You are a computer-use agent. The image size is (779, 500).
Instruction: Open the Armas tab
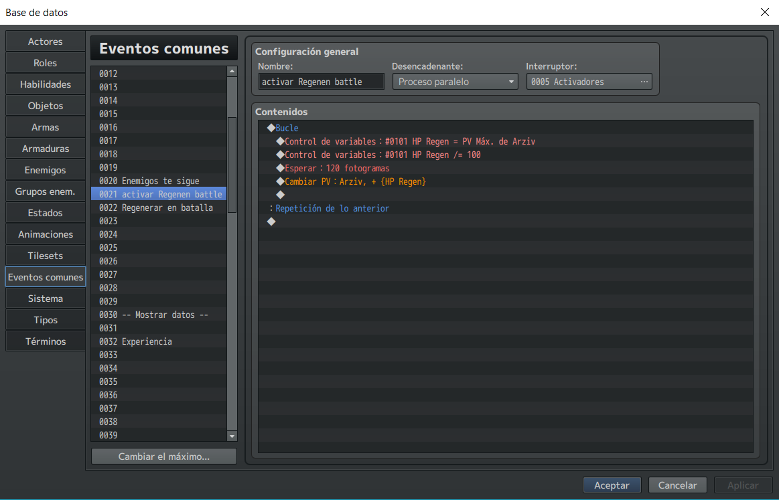pyautogui.click(x=45, y=127)
